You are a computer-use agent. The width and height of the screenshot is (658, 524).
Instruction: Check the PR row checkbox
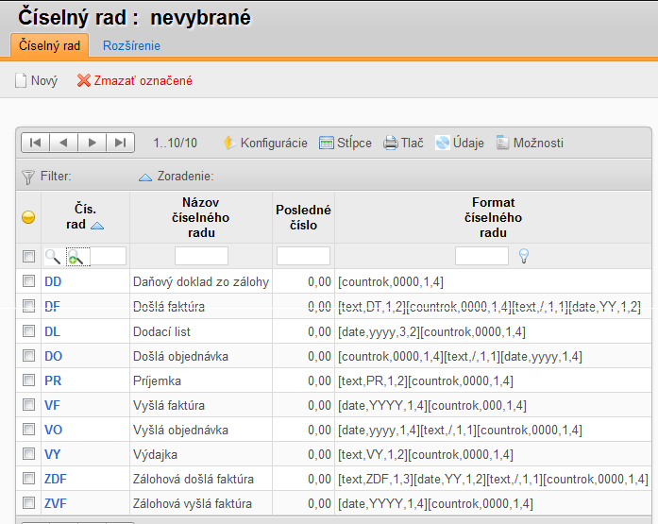point(28,380)
